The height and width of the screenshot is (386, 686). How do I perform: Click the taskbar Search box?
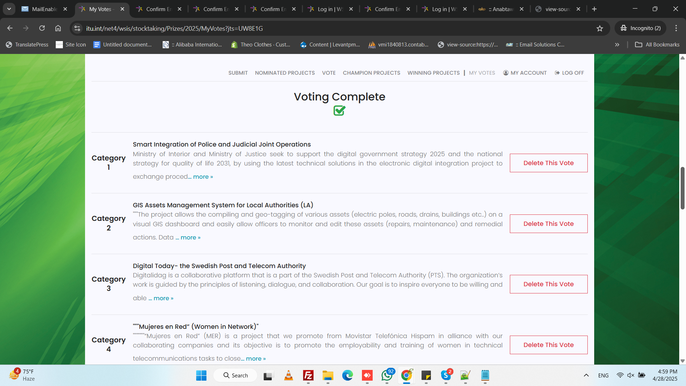point(235,375)
